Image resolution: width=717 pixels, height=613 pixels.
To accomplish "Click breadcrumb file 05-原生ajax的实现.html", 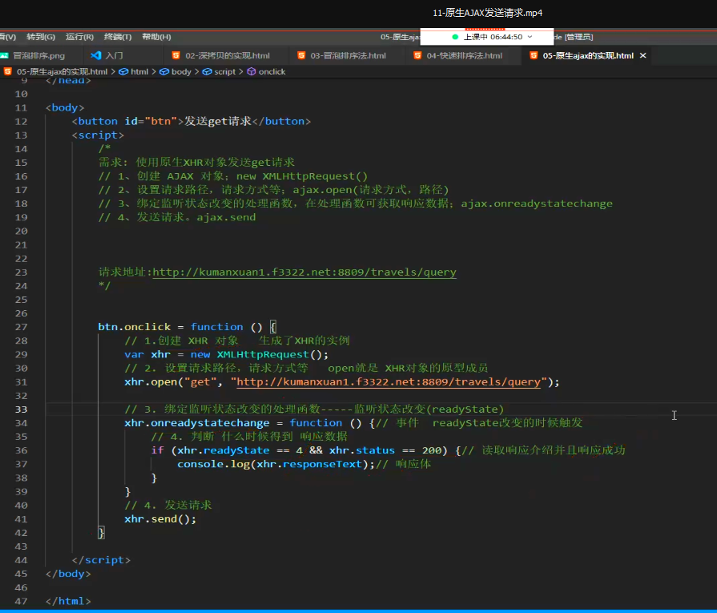I will click(x=62, y=71).
